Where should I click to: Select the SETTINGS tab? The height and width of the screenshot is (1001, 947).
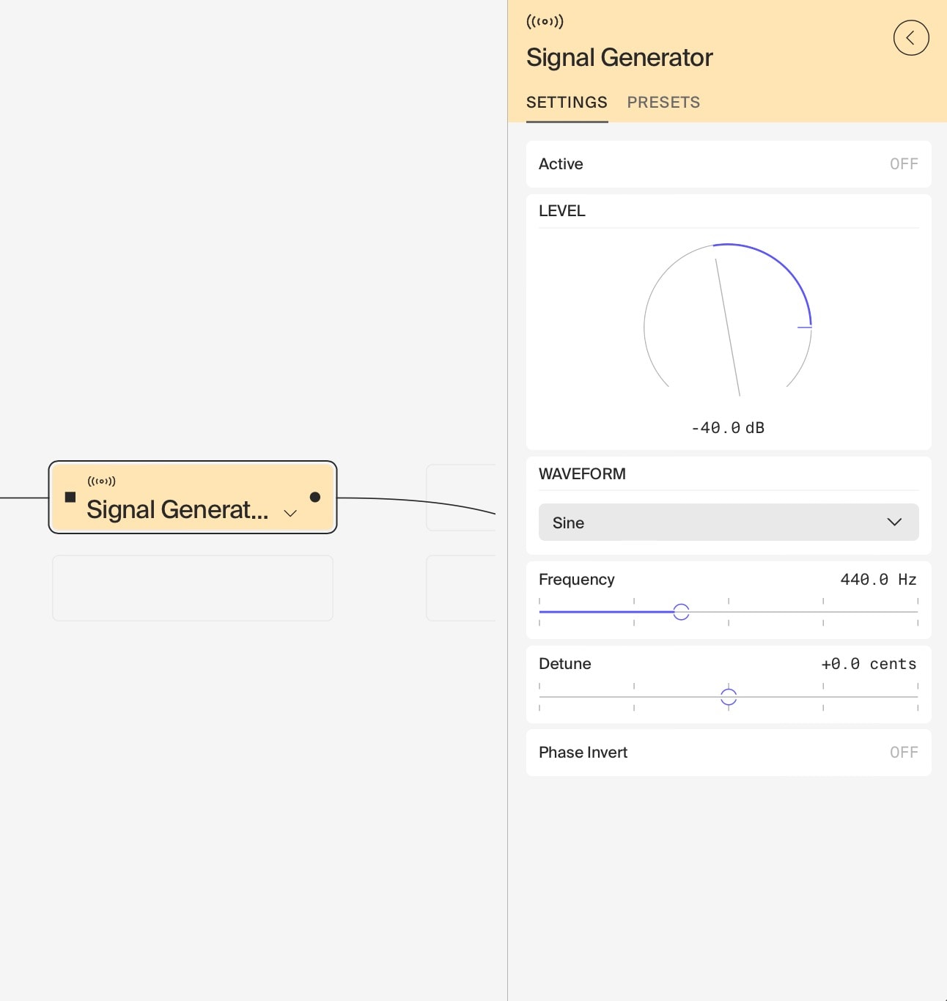[x=567, y=102]
